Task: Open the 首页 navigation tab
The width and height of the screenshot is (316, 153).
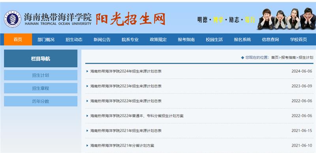Action: pos(18,40)
